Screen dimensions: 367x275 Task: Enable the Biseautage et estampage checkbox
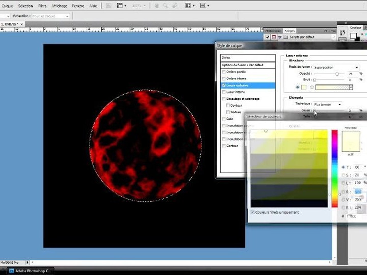[224, 99]
